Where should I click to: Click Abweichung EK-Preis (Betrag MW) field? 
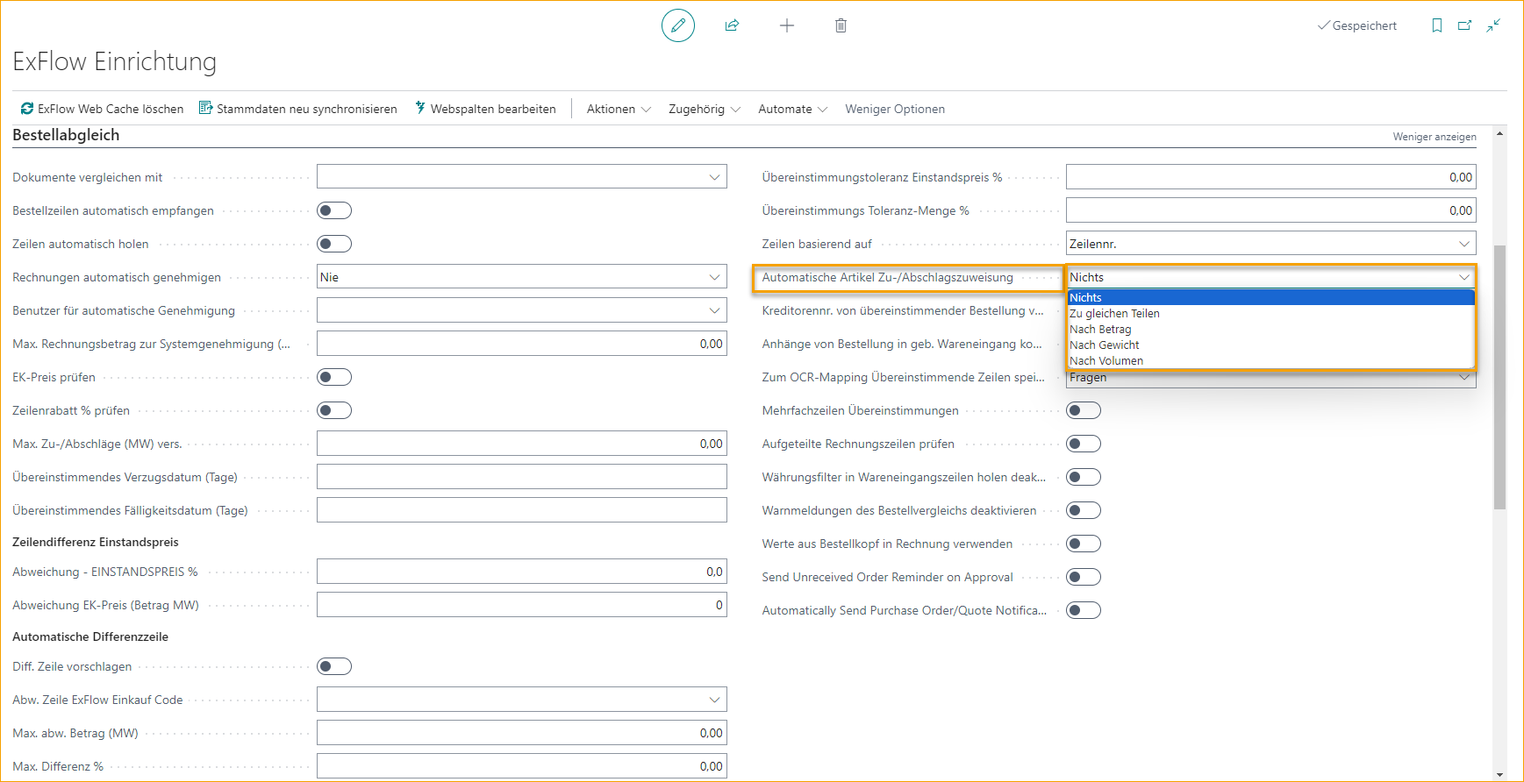521,605
